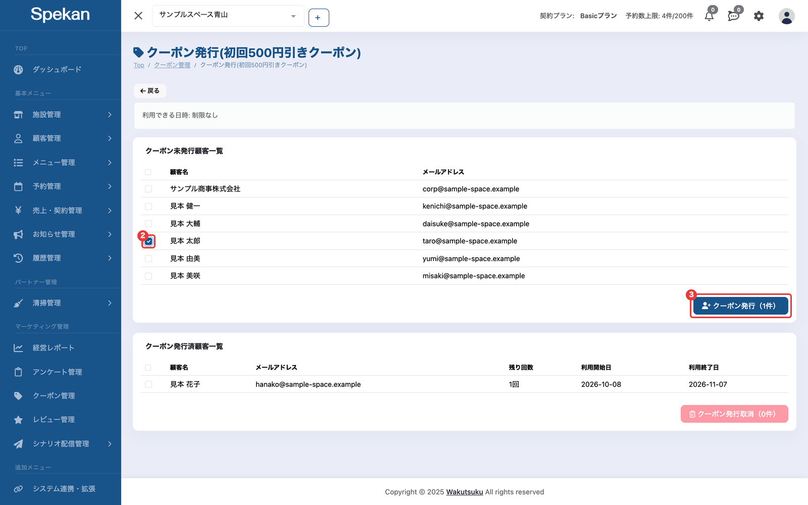The height and width of the screenshot is (505, 808).
Task: Open the user profile avatar
Action: click(786, 16)
